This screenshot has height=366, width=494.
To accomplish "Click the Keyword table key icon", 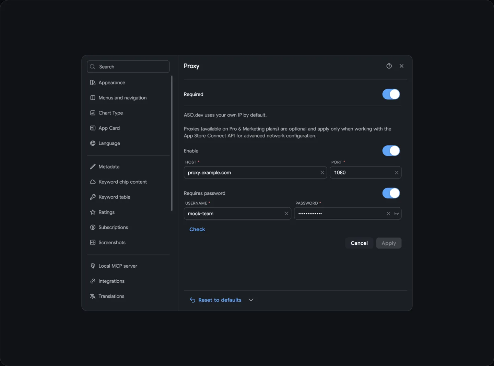I will point(93,197).
